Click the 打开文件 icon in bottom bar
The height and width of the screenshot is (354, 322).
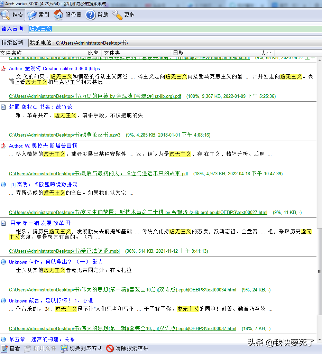[28, 348]
